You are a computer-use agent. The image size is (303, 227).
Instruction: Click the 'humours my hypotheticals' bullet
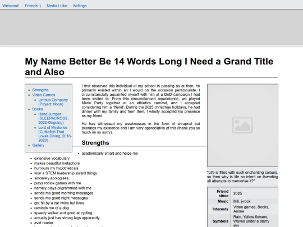[x=56, y=168]
